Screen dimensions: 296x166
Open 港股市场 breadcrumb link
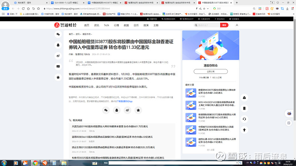pos(86,34)
